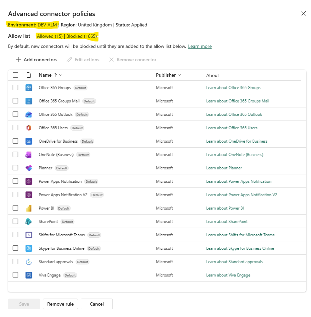Click the Viva Engage connector icon
Viewport: 311px width, 317px height.
[29, 275]
